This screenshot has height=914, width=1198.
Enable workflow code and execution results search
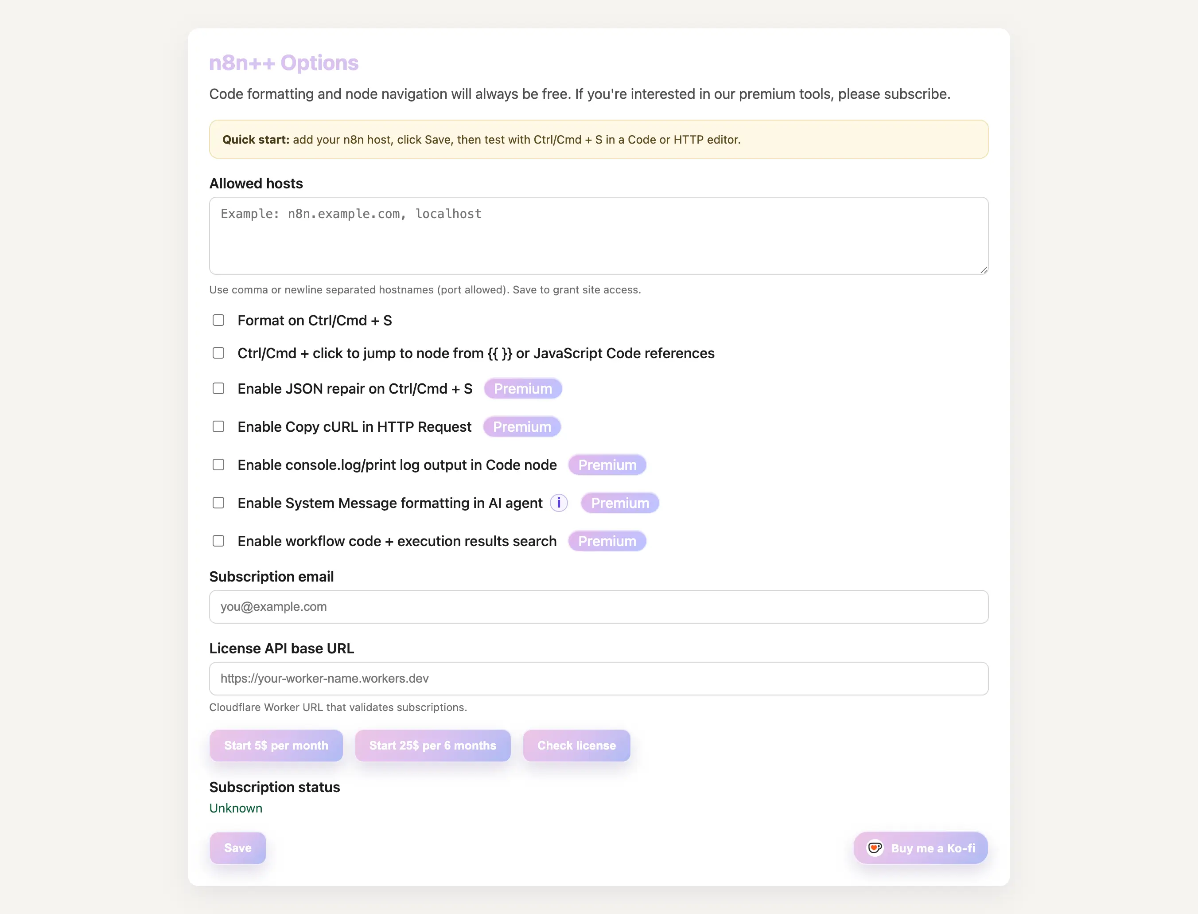pos(218,541)
